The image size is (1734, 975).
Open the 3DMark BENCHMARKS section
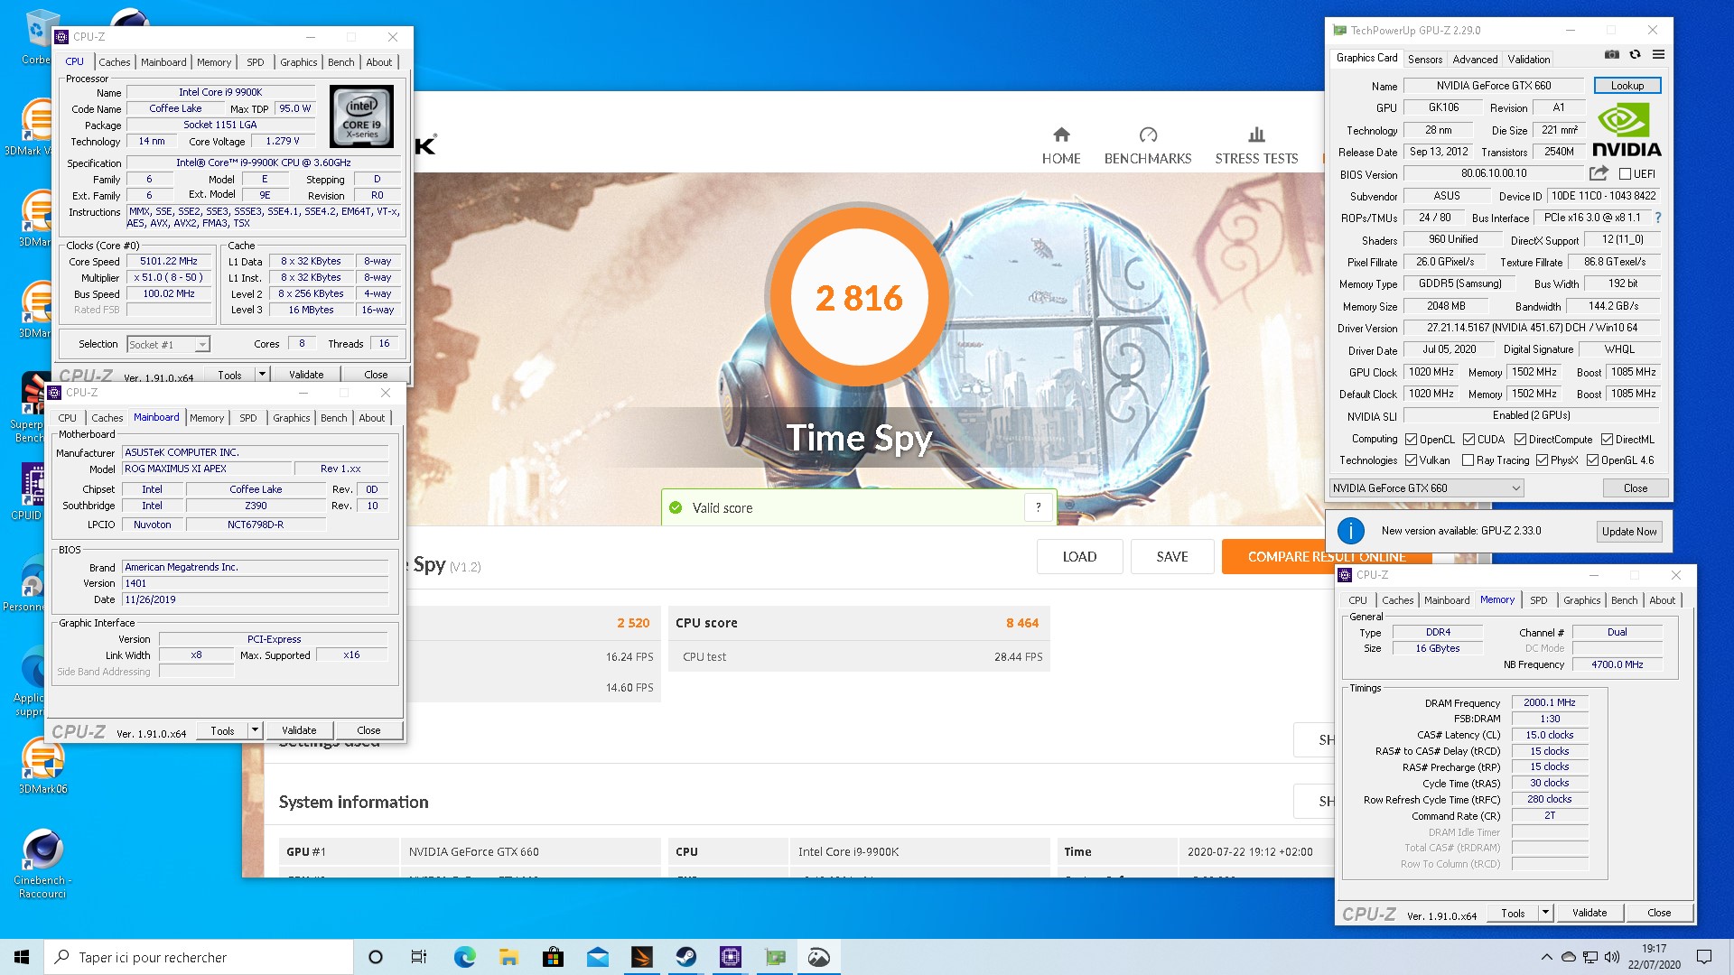coord(1148,146)
